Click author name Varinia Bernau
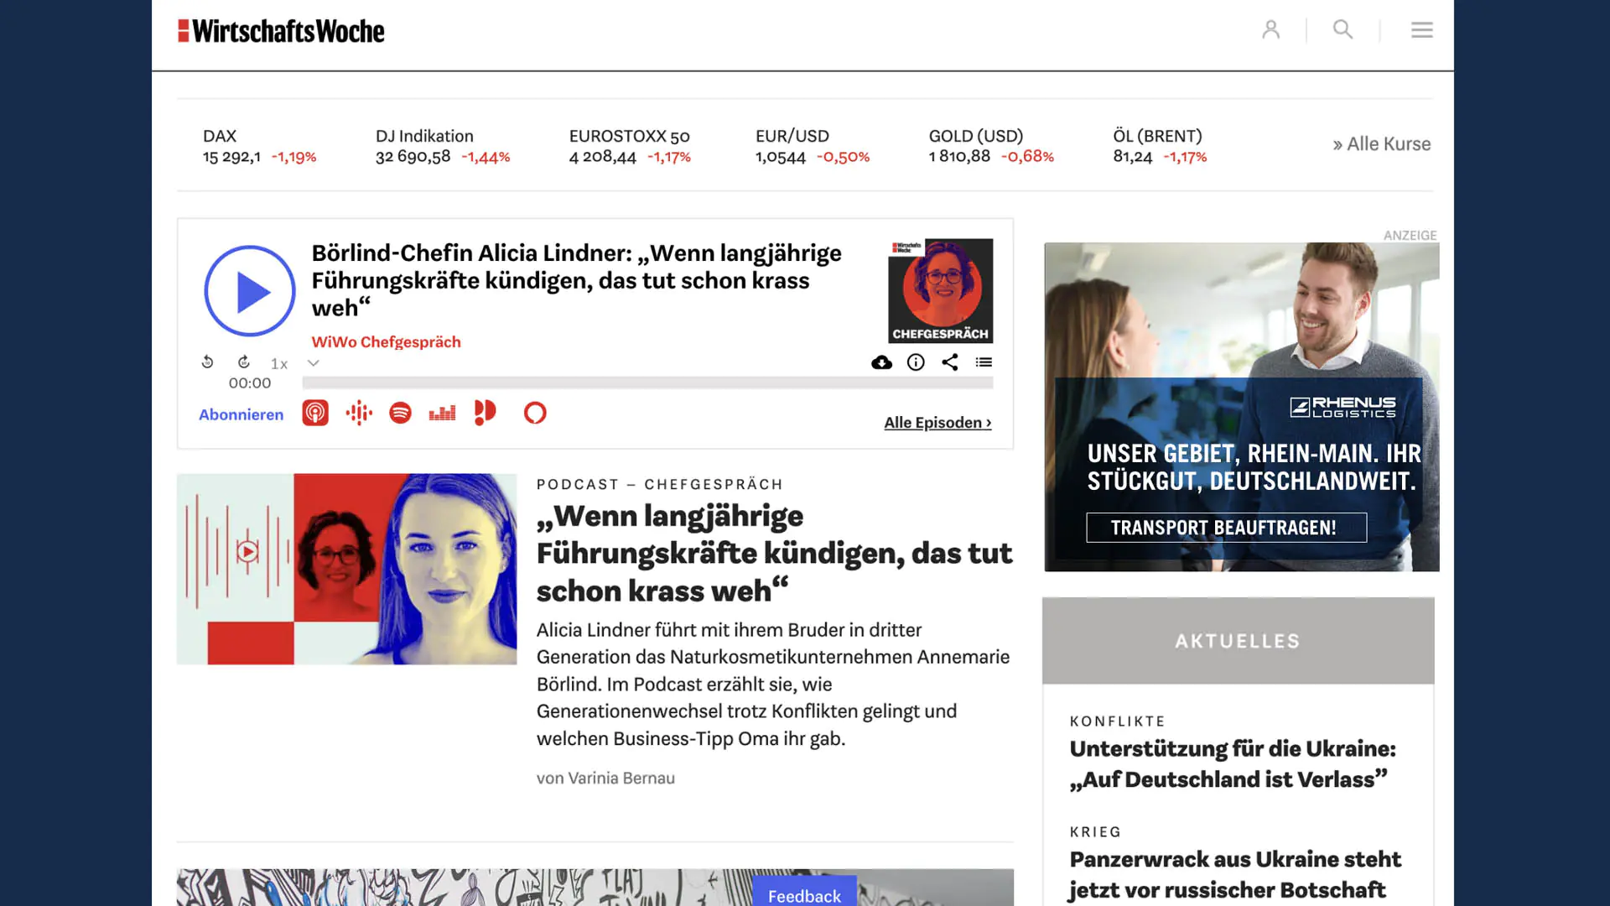The image size is (1610, 906). click(621, 778)
